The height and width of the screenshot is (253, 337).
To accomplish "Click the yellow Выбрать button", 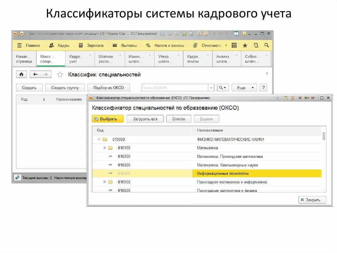I will point(108,119).
